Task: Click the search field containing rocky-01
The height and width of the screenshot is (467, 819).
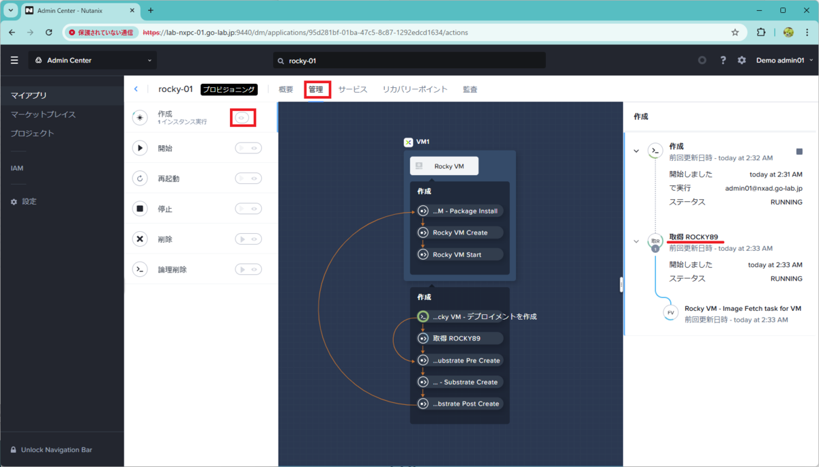Action: (409, 61)
